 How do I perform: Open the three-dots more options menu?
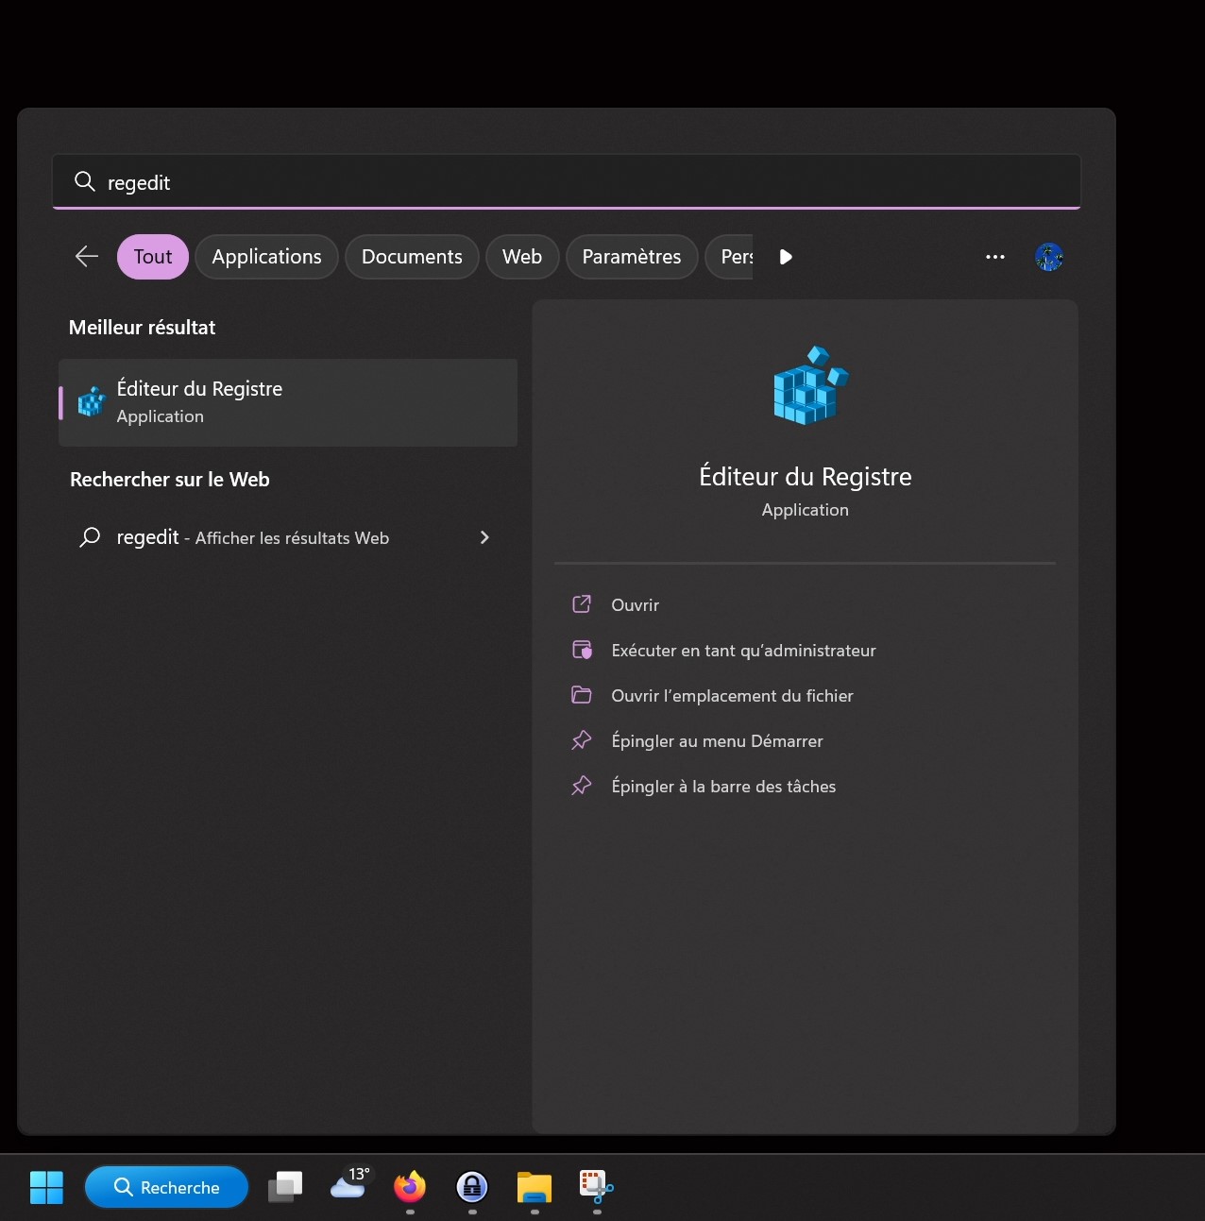click(x=994, y=257)
